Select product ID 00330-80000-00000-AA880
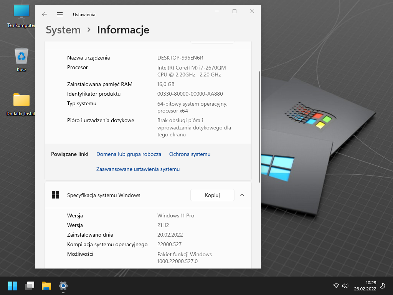The width and height of the screenshot is (393, 295). tap(190, 94)
